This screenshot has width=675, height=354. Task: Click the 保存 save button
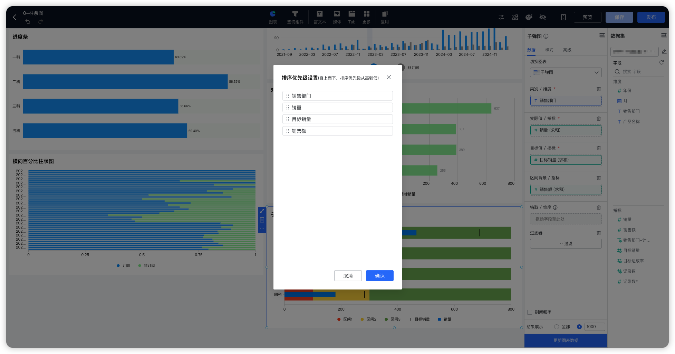pos(619,17)
